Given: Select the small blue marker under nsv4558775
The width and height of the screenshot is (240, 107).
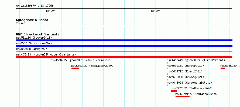Looking at the screenshot, I should pos(51,63).
